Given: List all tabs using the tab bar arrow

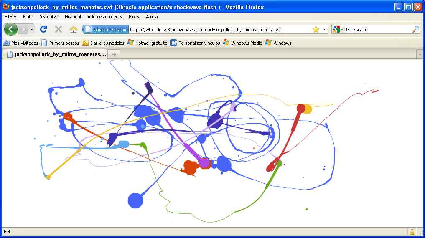Looking at the screenshot, I should [420, 54].
